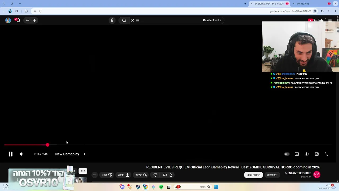Open the ENFANT TERRIBLE channel avatar
This screenshot has width=339, height=191.
tap(317, 174)
